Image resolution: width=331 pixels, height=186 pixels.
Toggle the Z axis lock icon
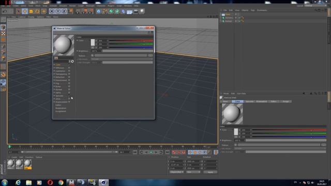pos(64,11)
